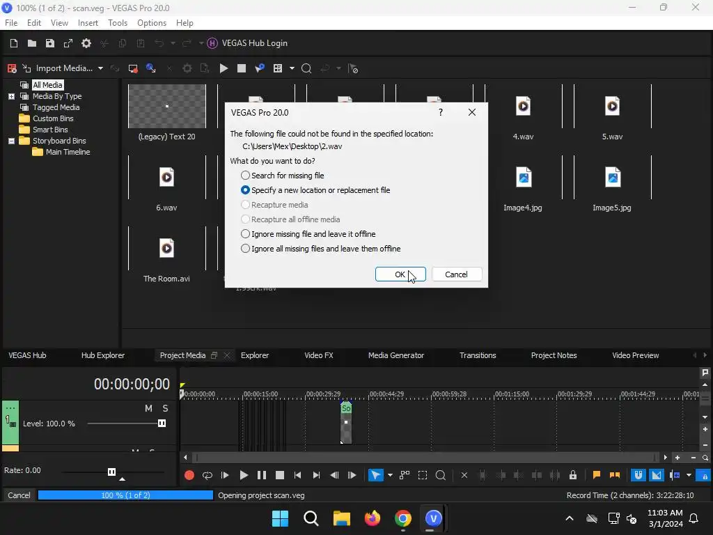Select the normal edit arrow tool
The width and height of the screenshot is (713, 535).
click(x=375, y=475)
